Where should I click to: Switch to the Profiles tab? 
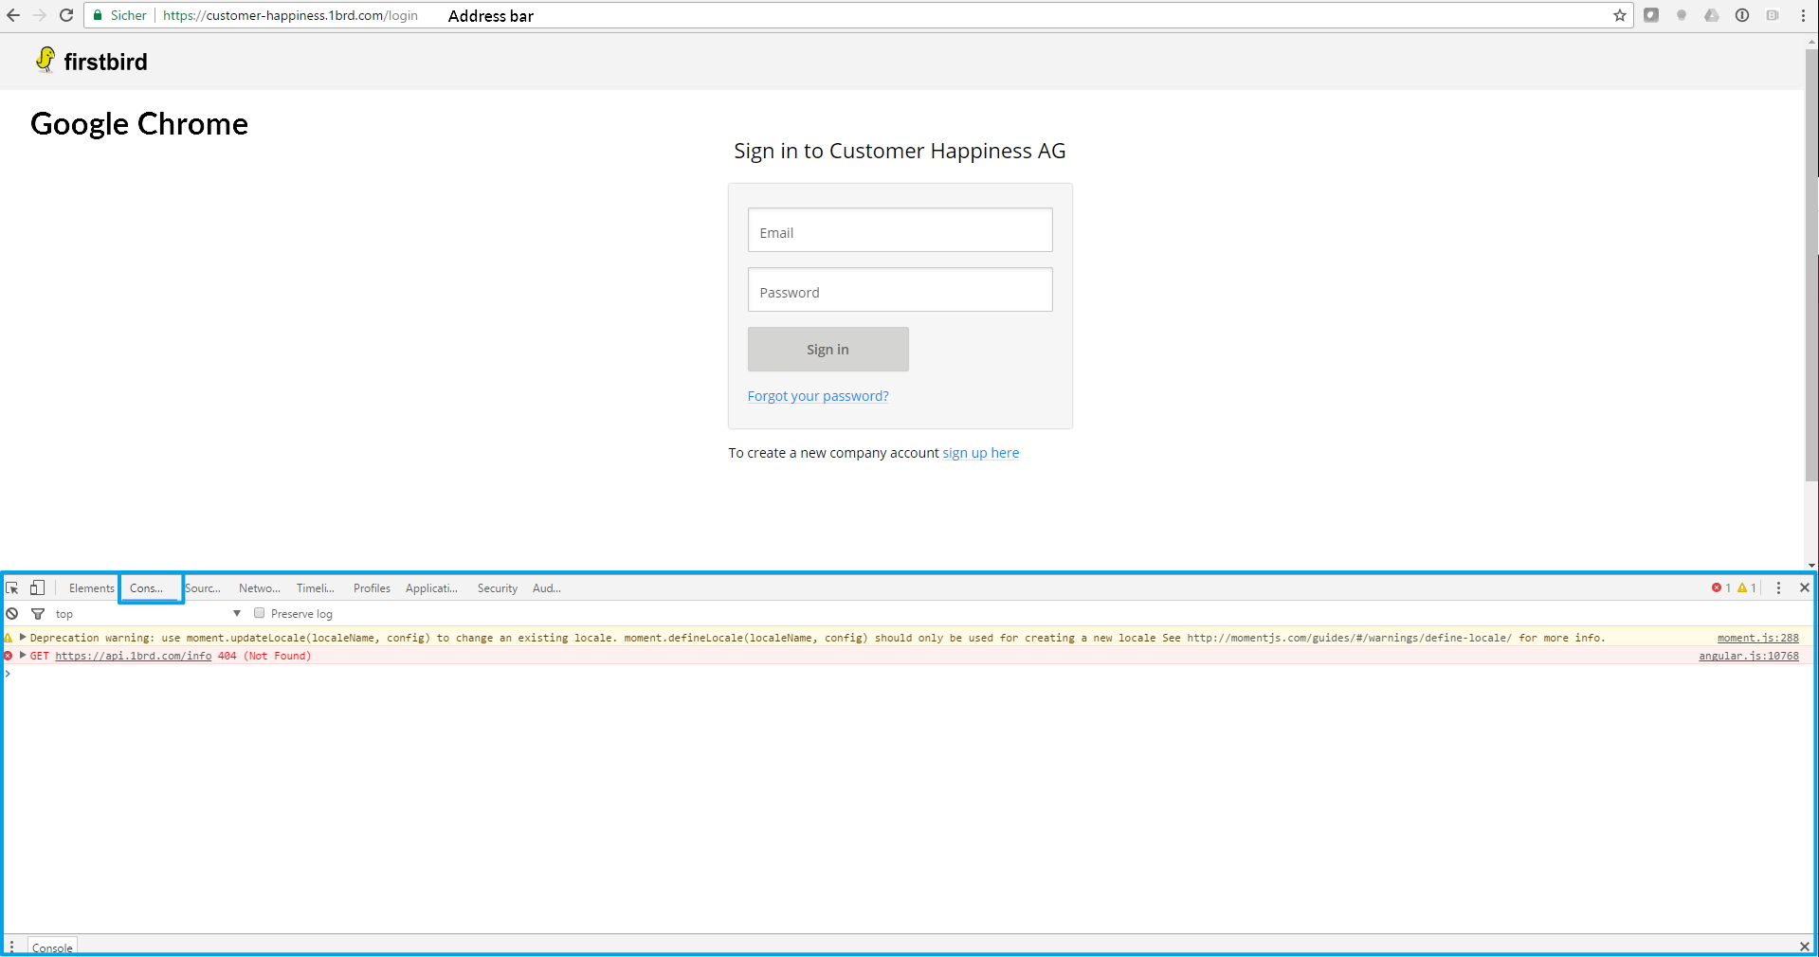[x=372, y=588]
